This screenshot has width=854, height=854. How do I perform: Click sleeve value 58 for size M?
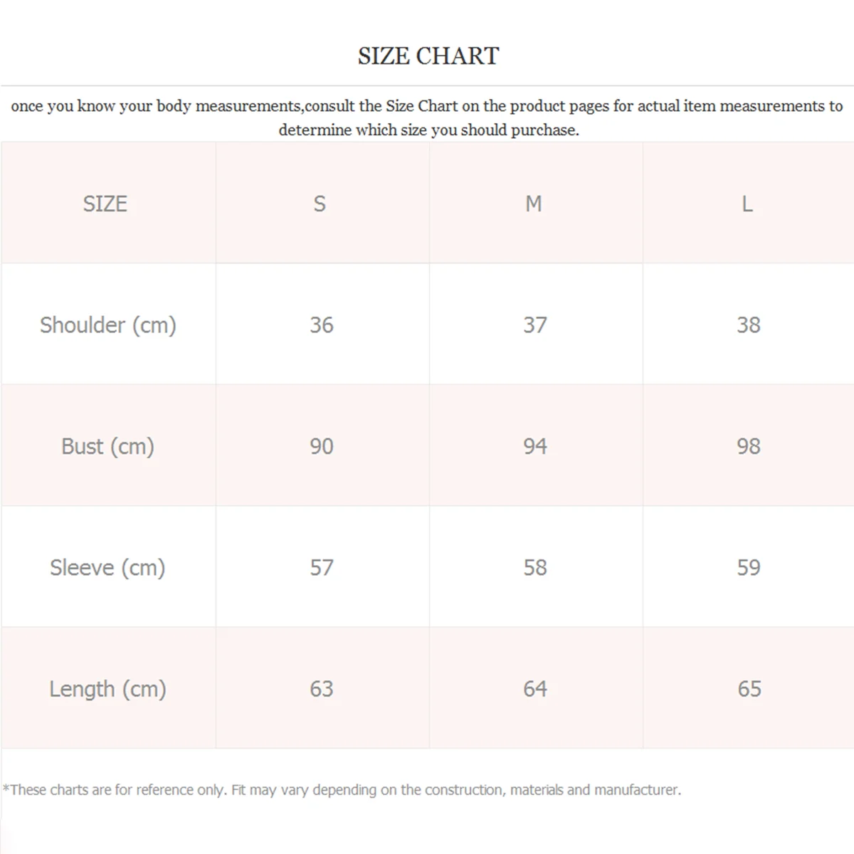point(535,568)
